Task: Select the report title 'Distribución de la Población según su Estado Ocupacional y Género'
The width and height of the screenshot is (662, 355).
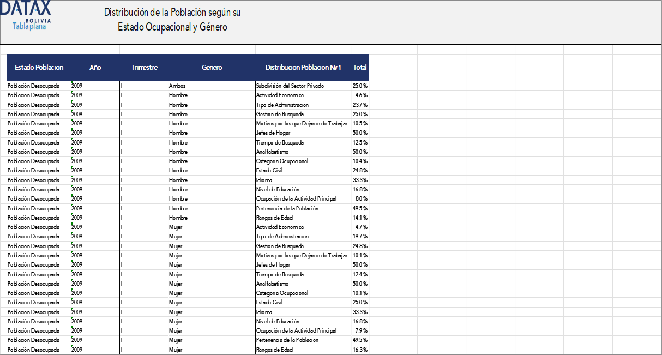Action: (x=172, y=20)
